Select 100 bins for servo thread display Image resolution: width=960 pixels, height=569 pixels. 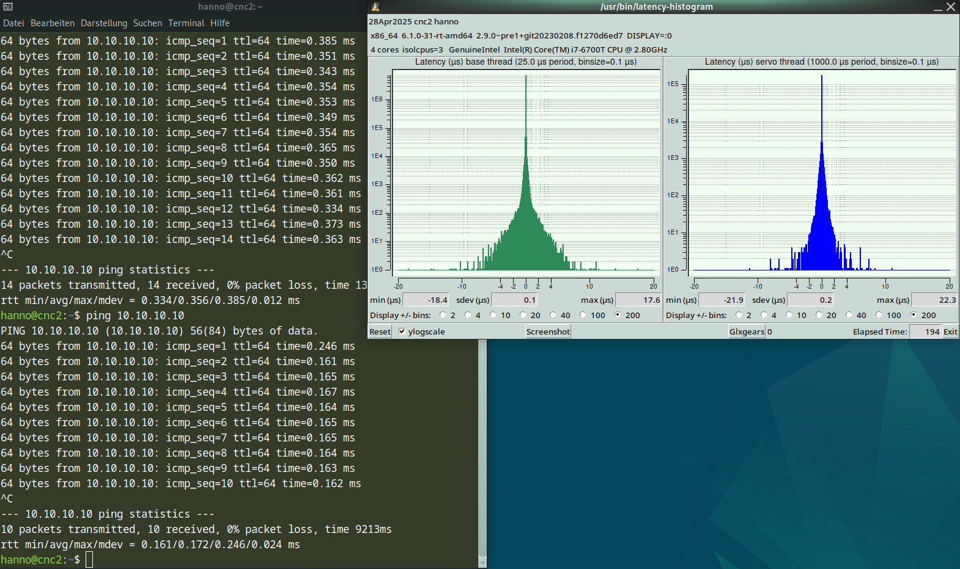pyautogui.click(x=879, y=315)
